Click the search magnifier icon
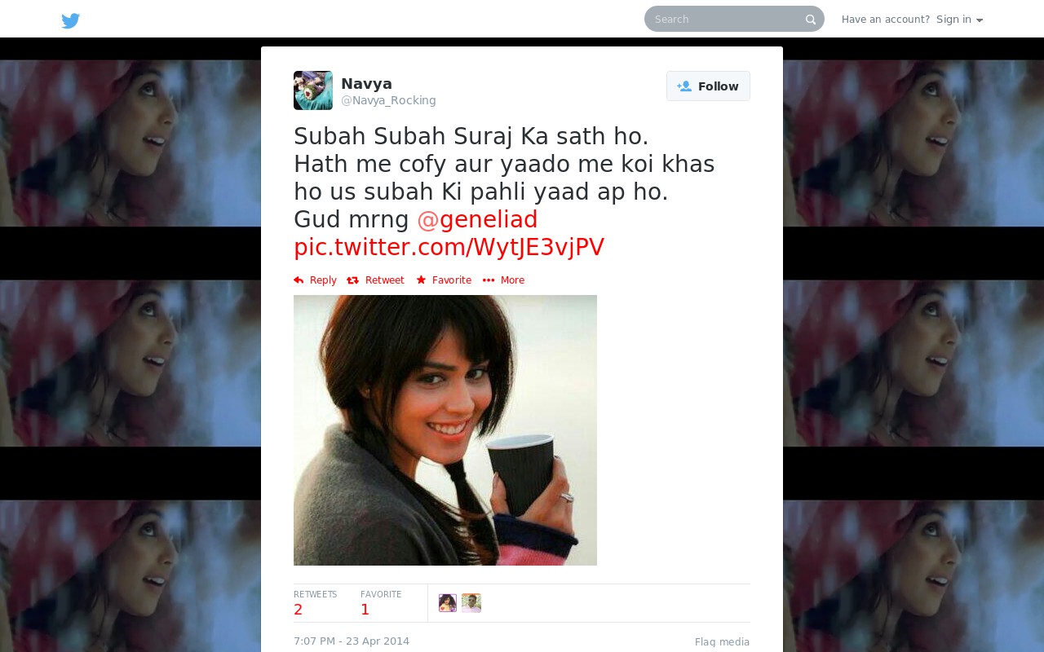Image resolution: width=1044 pixels, height=652 pixels. [811, 20]
